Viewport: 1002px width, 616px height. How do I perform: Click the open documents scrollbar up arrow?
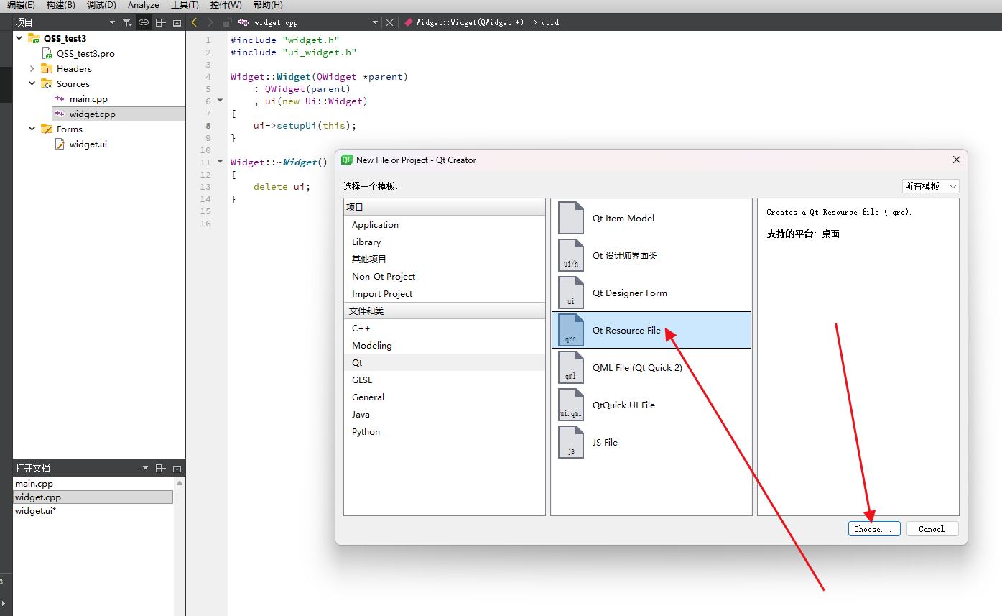(x=180, y=483)
